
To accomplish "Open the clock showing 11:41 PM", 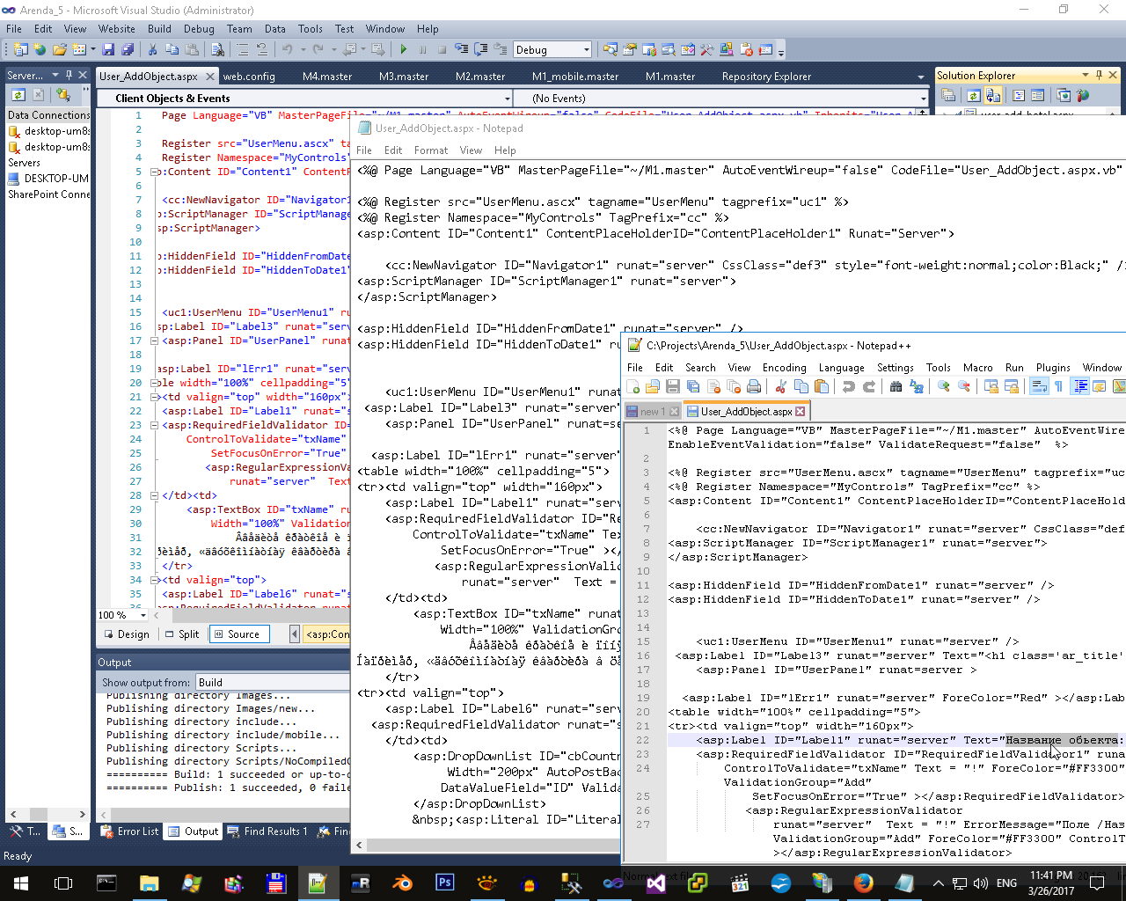I will [x=1051, y=883].
